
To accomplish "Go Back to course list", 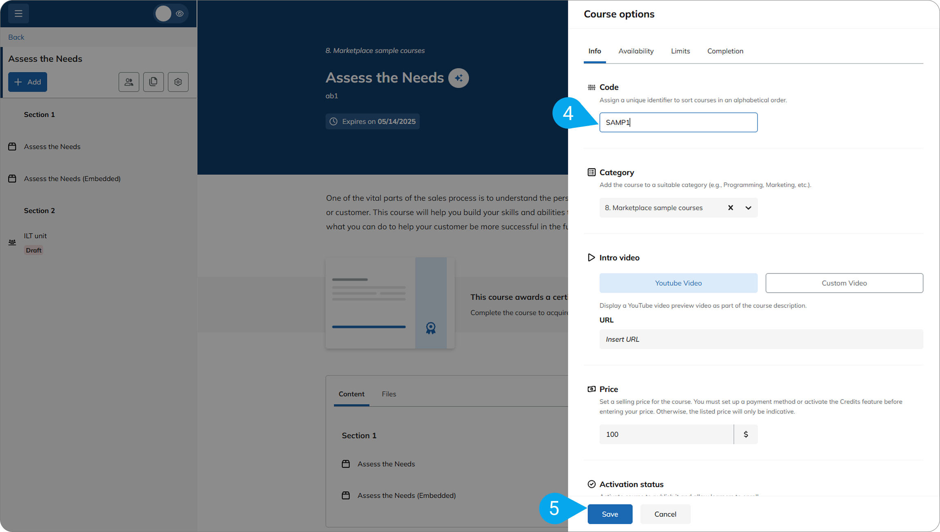I will tap(16, 37).
